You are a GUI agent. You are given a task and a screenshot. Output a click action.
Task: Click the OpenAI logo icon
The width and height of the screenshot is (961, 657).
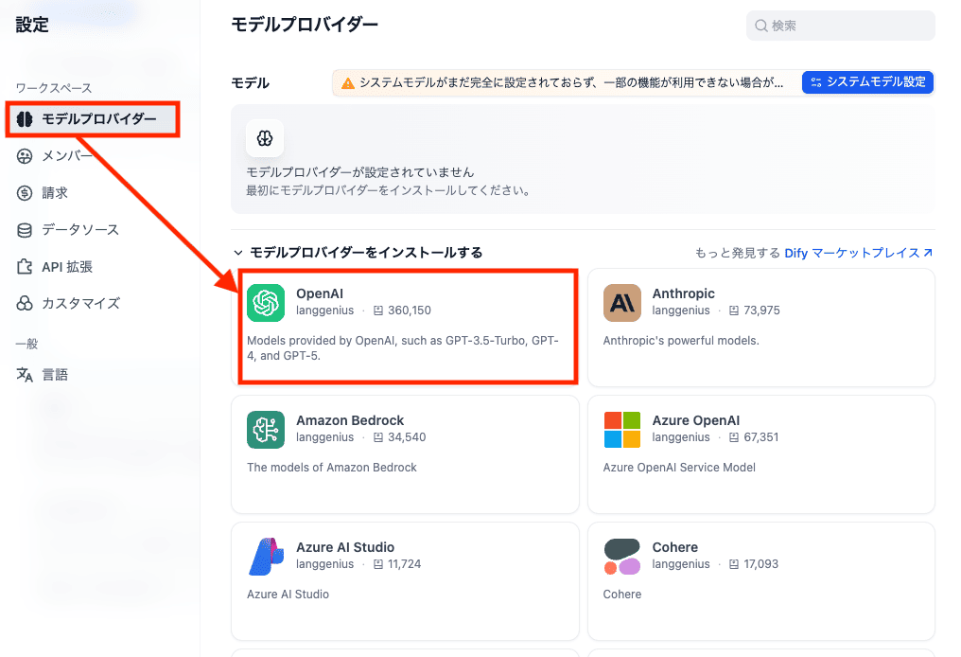tap(266, 303)
